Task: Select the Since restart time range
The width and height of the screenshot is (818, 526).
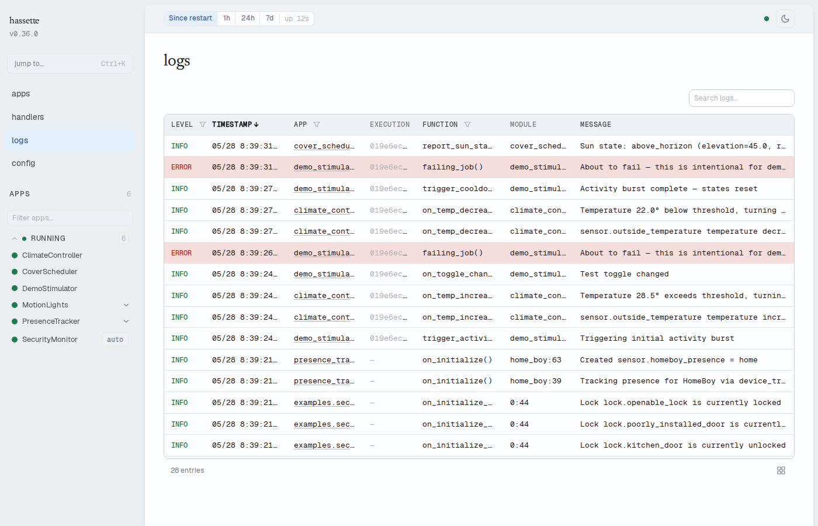Action: (190, 19)
